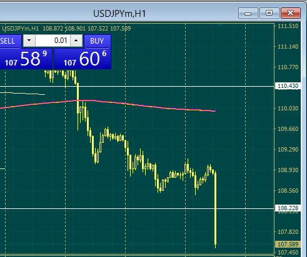Close the USDJPYm,H1 chart window

(x=291, y=13)
